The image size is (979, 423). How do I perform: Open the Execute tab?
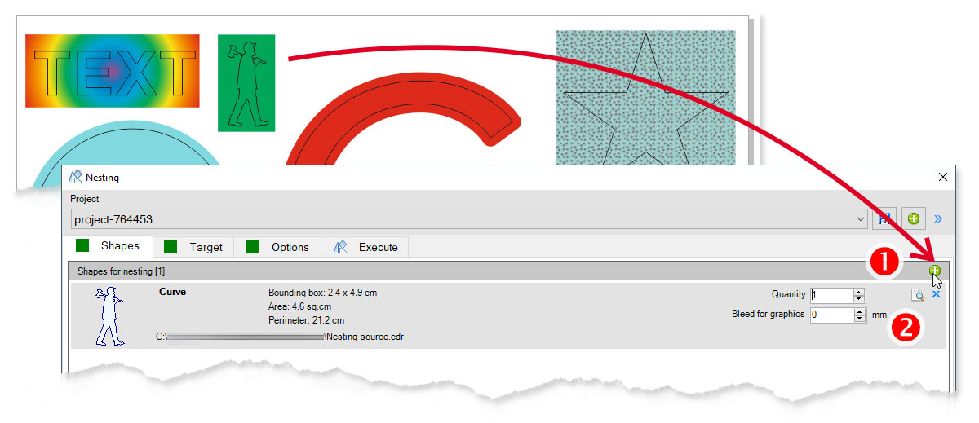(365, 247)
